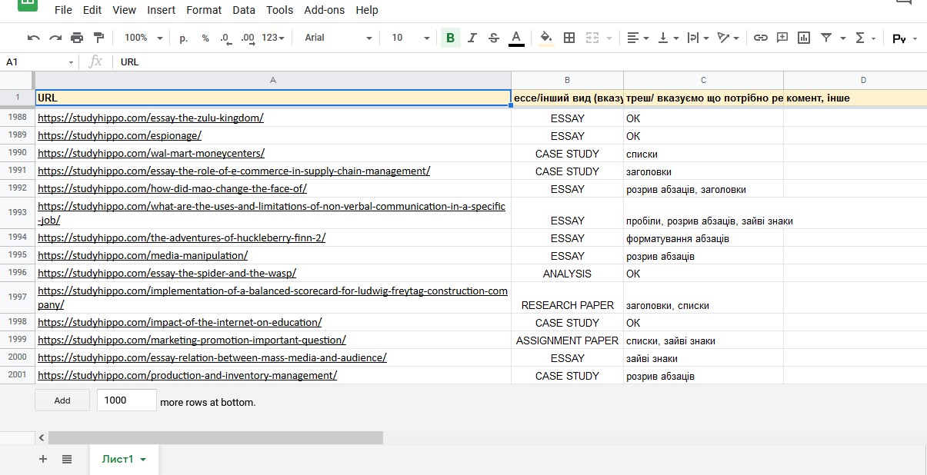Toggle bold formatting
The height and width of the screenshot is (475, 927).
450,38
